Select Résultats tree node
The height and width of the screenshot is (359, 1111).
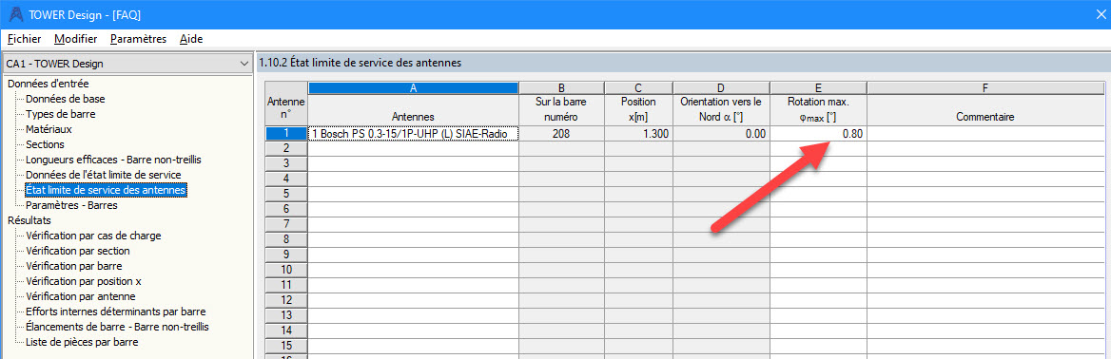[29, 220]
